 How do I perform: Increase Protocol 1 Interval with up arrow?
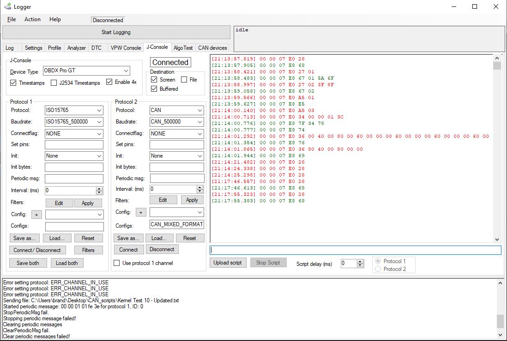click(99, 188)
